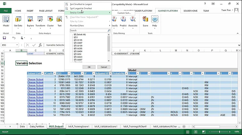This screenshot has width=242, height=135.
Task: Cancel the filter dropdown
Action: tap(104, 67)
